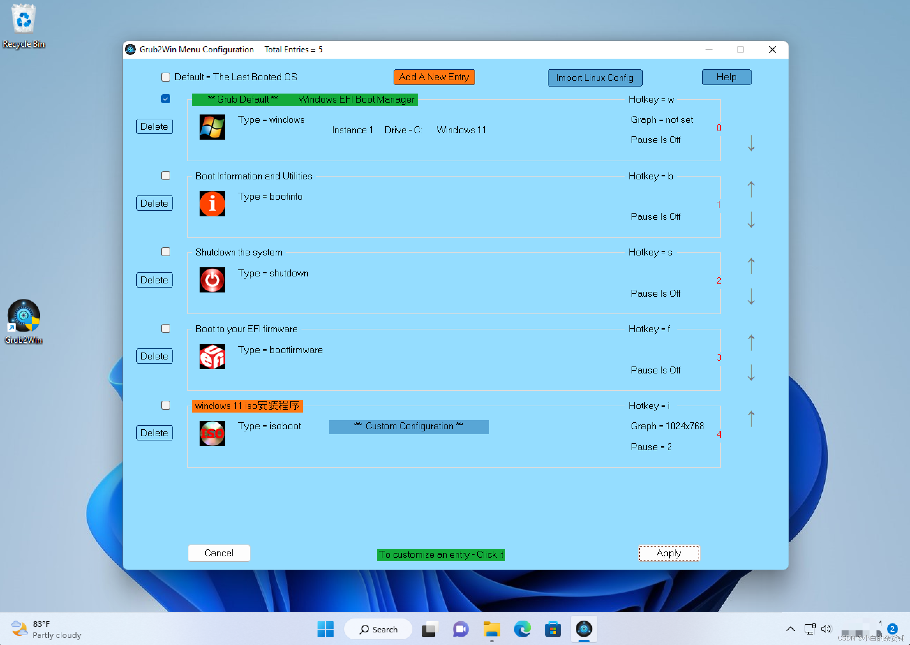
Task: Open the Windows Start menu
Action: point(326,629)
